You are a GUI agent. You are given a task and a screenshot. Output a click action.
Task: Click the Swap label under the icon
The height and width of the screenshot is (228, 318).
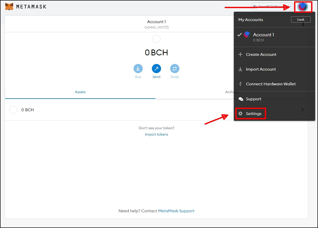click(175, 77)
